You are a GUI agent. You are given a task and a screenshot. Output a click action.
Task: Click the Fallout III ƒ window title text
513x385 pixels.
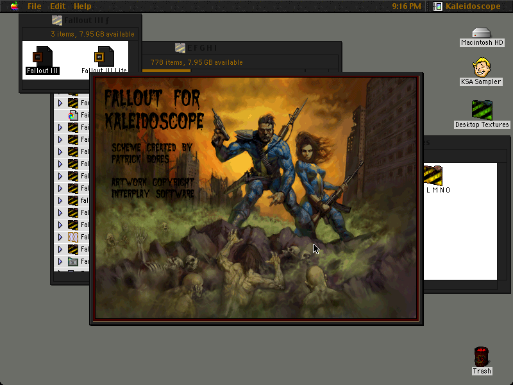[87, 21]
